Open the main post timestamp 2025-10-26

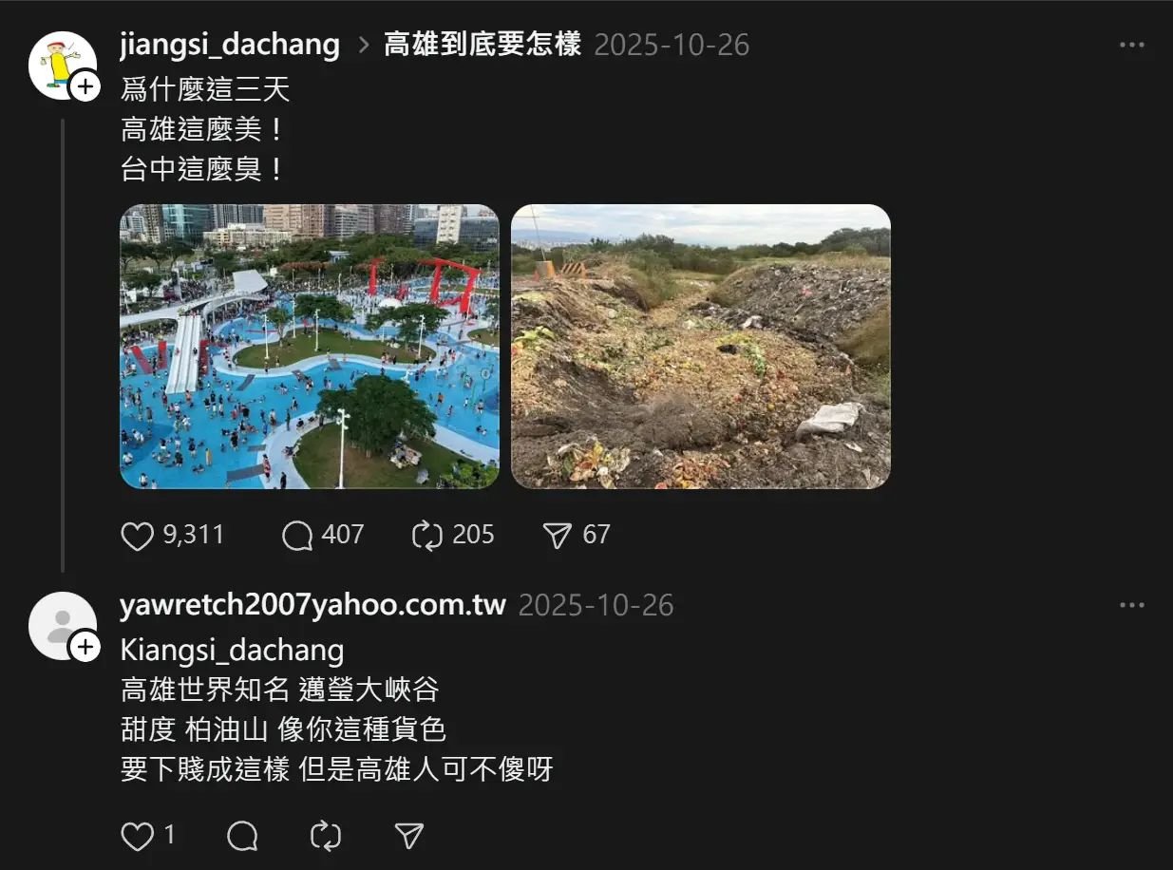(672, 45)
